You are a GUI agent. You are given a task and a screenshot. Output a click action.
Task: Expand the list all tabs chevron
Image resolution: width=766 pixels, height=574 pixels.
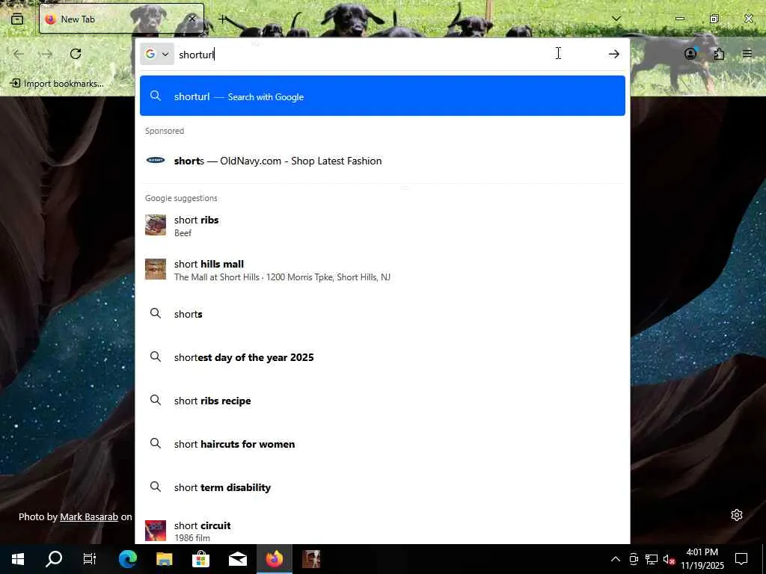pos(616,19)
